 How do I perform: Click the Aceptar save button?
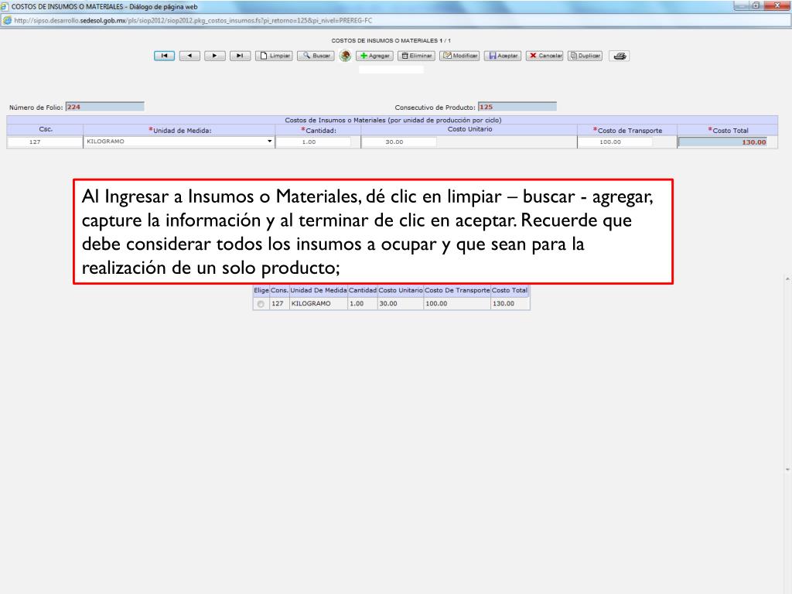pyautogui.click(x=503, y=56)
